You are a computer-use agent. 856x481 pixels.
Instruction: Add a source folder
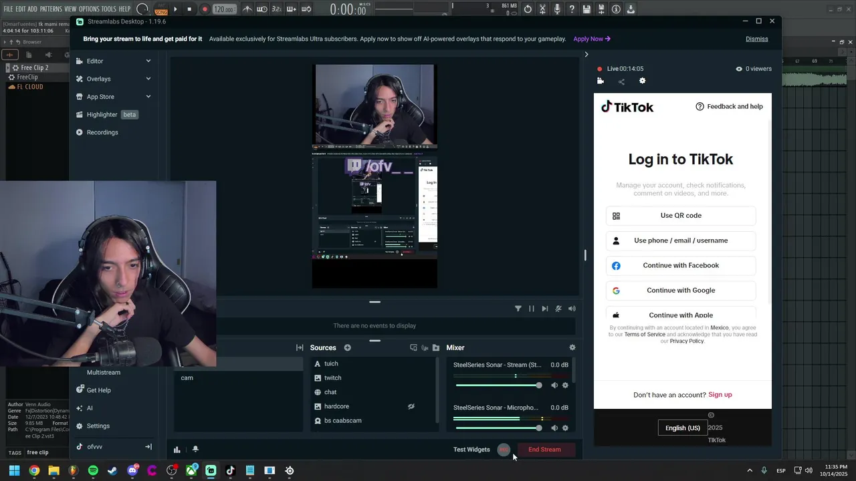tap(436, 347)
